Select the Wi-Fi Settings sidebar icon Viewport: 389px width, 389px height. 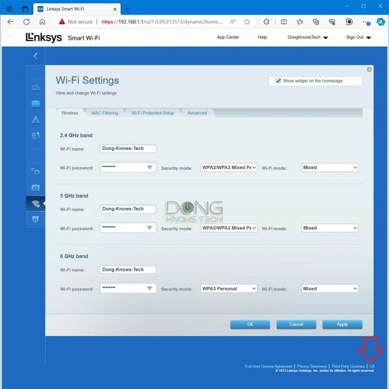(36, 204)
